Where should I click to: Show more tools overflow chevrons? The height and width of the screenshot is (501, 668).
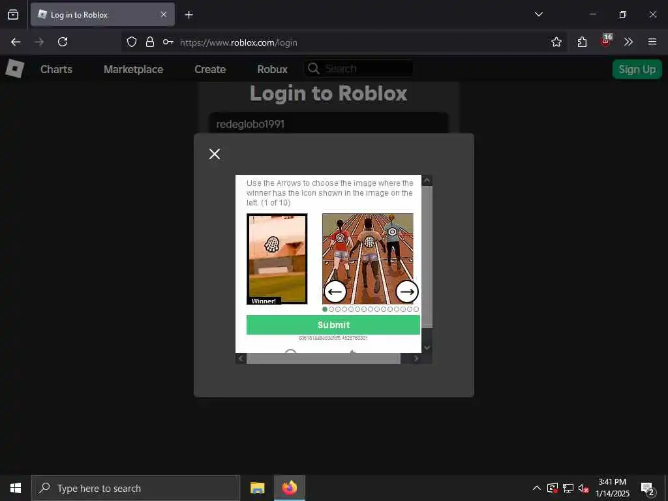point(628,42)
